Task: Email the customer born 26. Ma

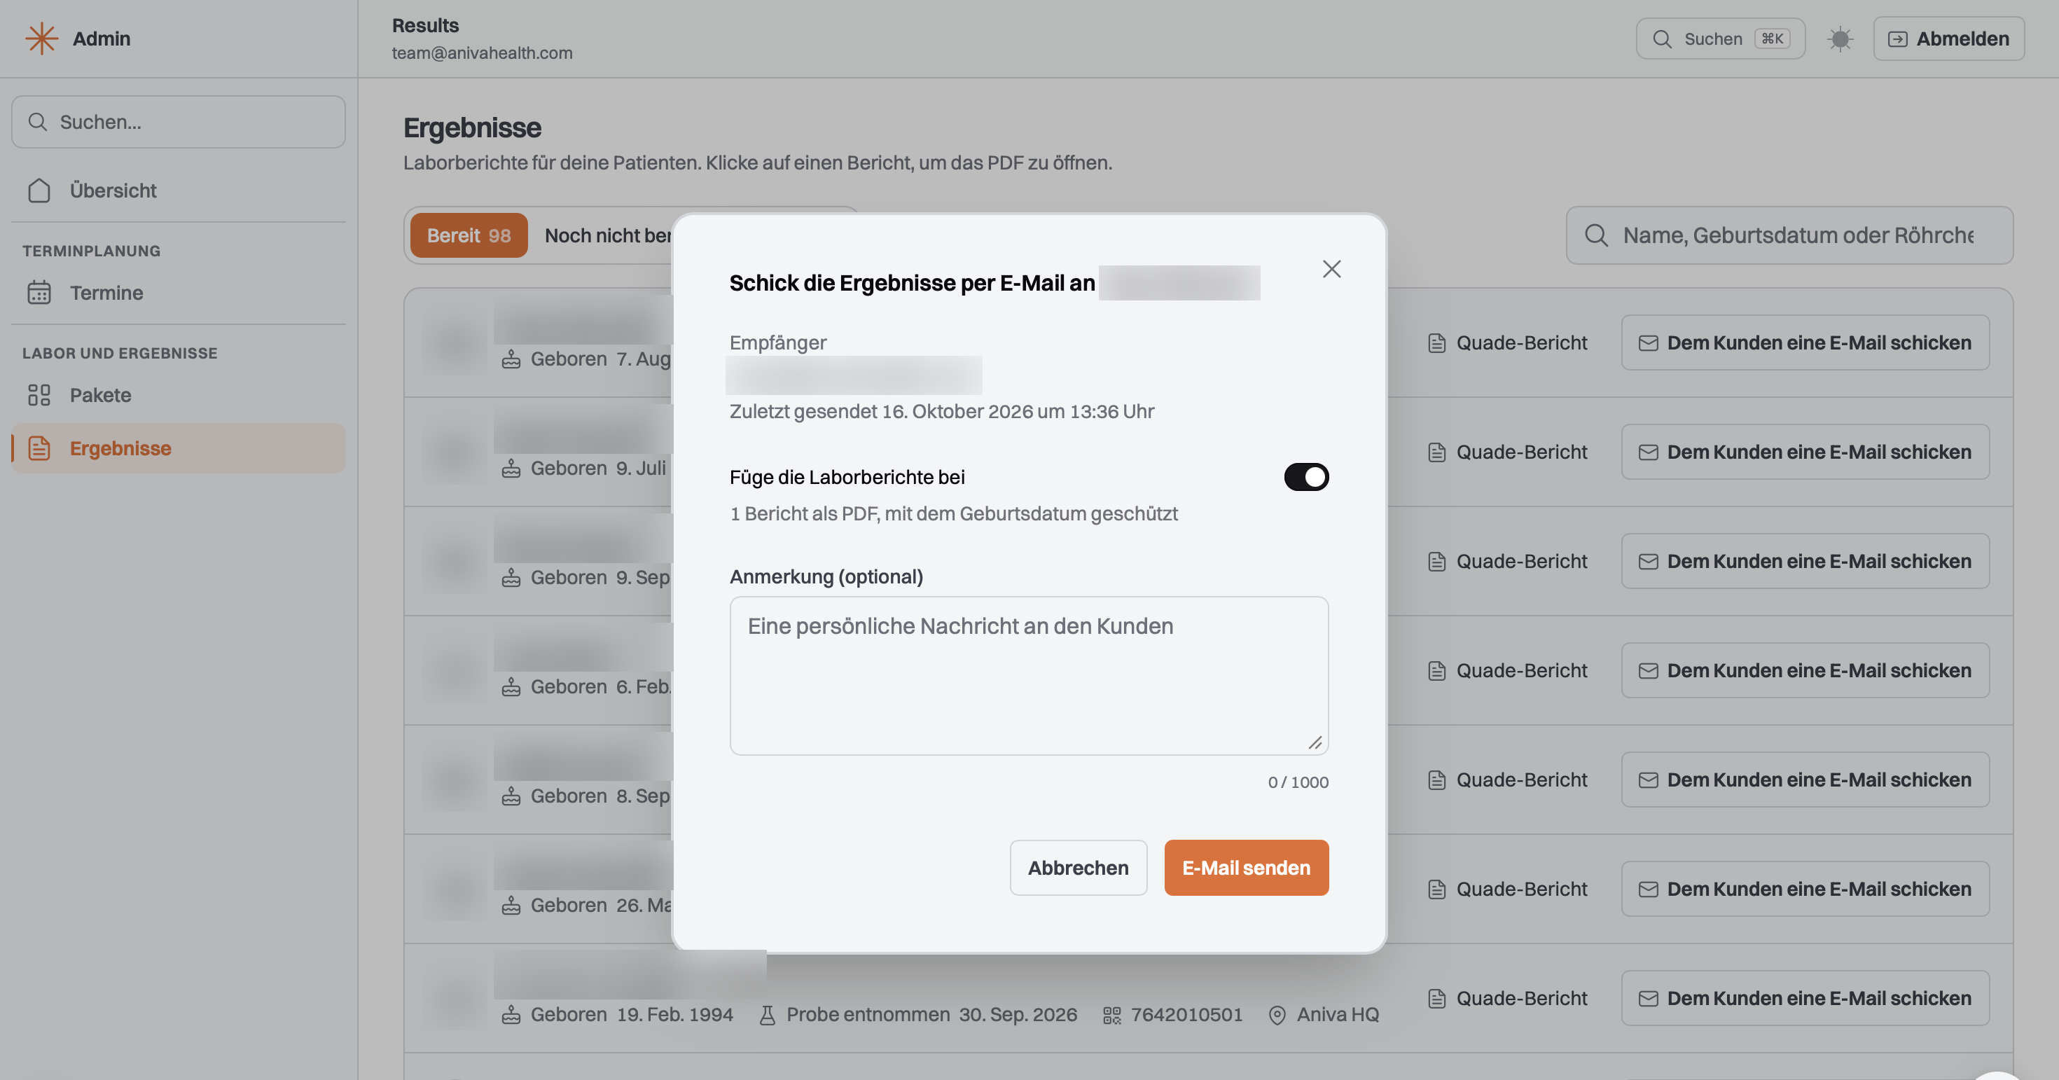Action: (1805, 889)
